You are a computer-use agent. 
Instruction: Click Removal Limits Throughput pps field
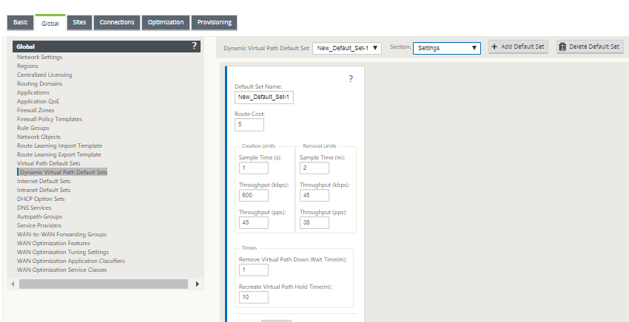(x=314, y=222)
